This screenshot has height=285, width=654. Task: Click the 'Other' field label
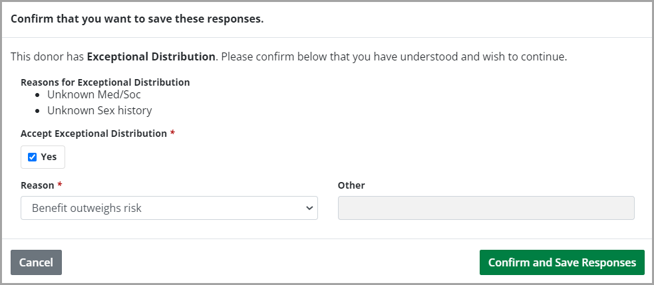tap(351, 185)
